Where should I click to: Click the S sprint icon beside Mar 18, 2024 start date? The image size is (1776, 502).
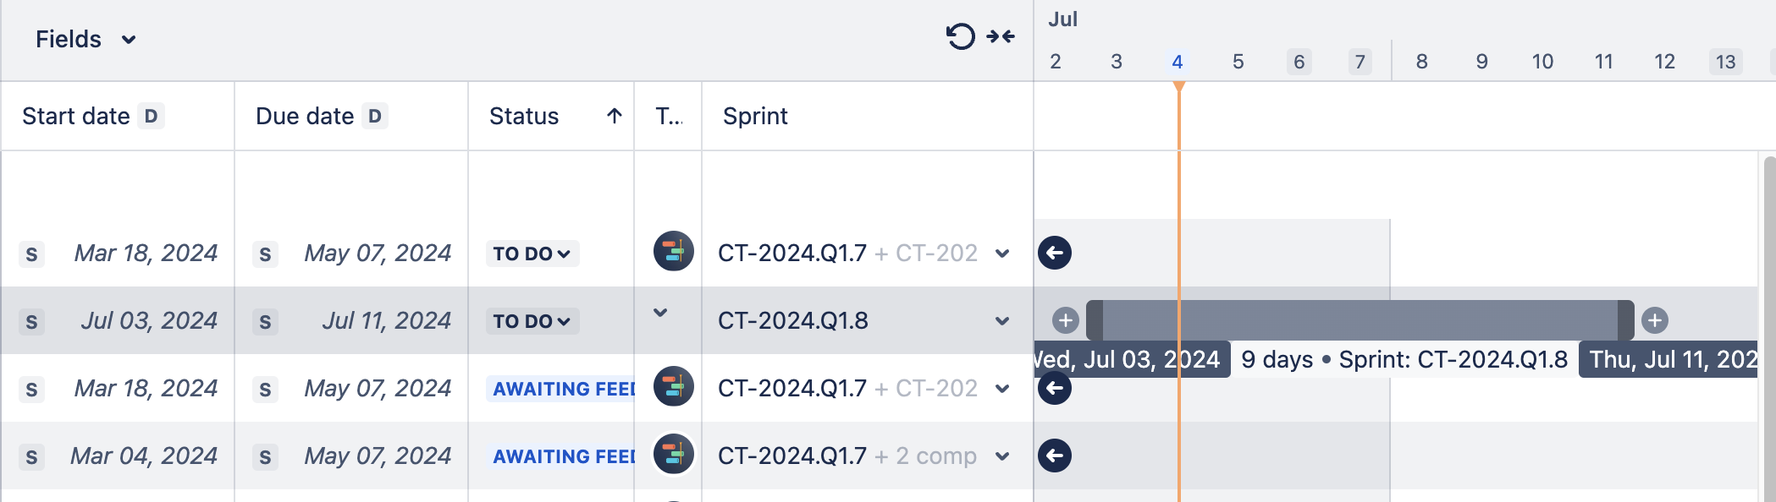[31, 252]
